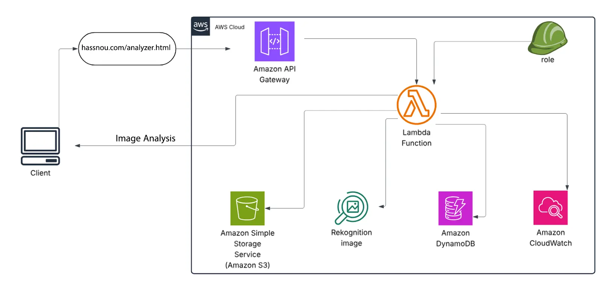This screenshot has width=609, height=289.
Task: Click the 'Amazon CloudWatch' label
Action: 550,238
